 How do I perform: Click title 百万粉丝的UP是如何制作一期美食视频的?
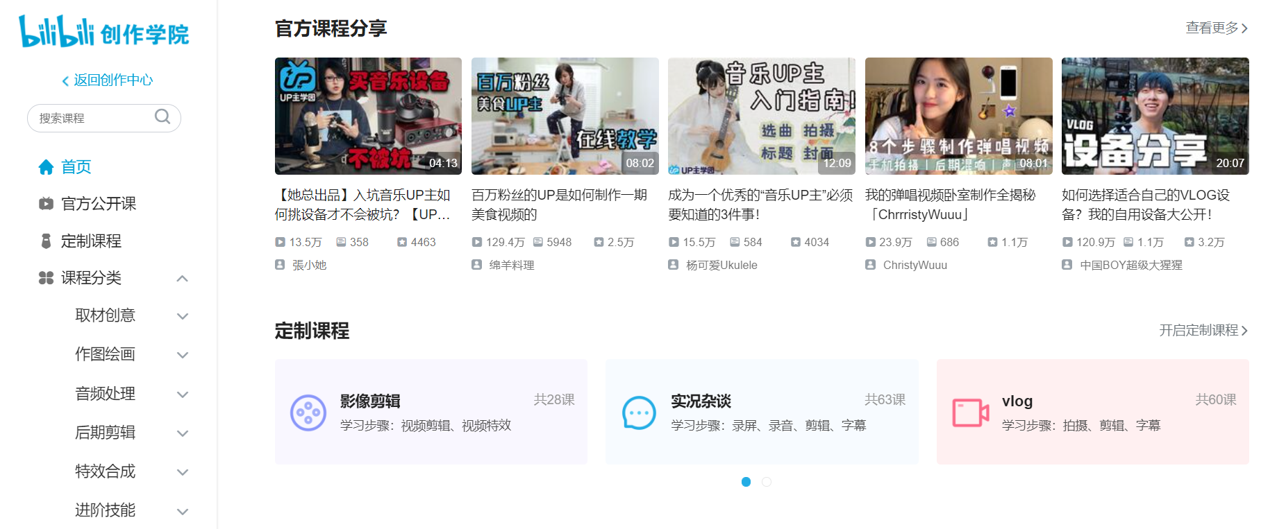click(560, 205)
